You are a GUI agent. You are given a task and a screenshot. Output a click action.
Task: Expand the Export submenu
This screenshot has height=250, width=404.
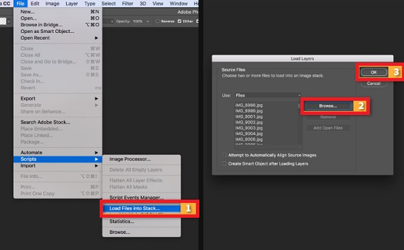[x=58, y=99]
